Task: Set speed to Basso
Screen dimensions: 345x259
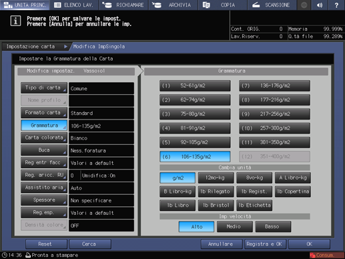Action: (x=273, y=227)
